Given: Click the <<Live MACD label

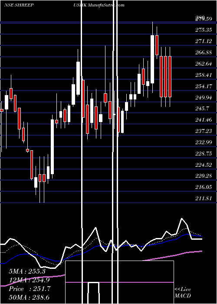Looking at the screenshot, I should [x=183, y=292].
